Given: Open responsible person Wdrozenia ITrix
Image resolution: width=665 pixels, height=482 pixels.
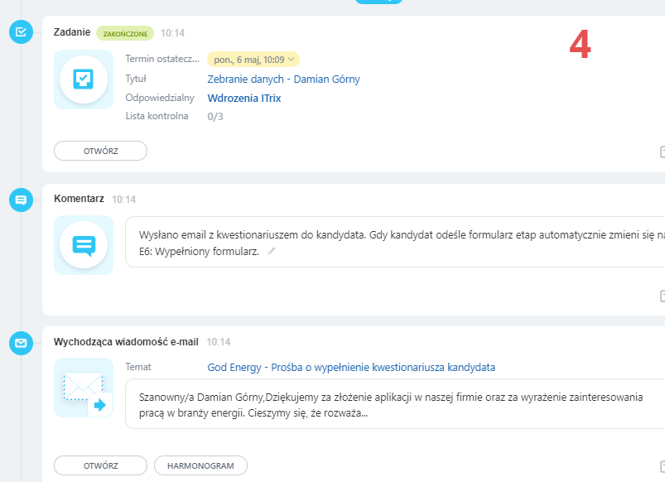Looking at the screenshot, I should (x=244, y=98).
